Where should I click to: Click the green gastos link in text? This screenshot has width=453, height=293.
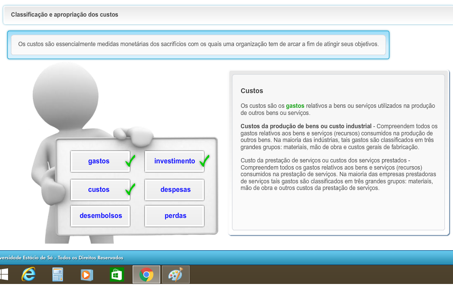[x=295, y=106]
